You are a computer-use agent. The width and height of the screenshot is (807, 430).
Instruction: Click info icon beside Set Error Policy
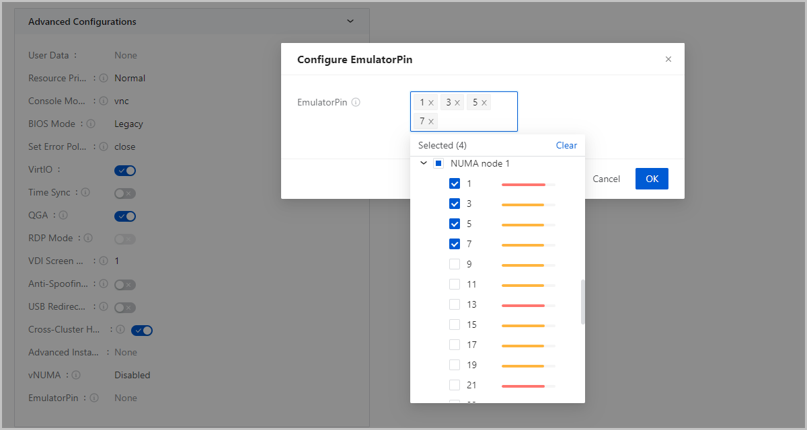pos(104,146)
